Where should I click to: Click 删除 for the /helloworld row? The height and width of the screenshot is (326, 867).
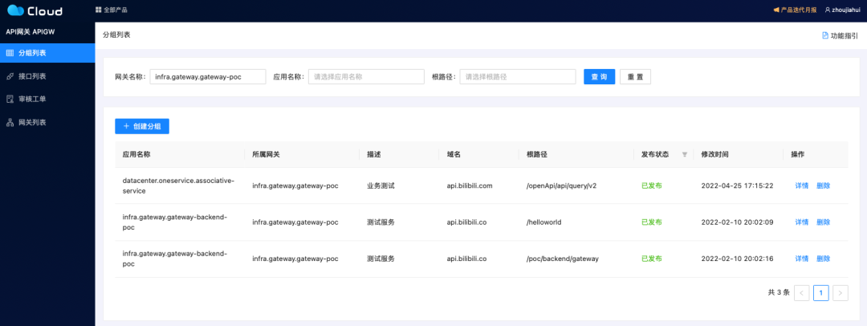[x=824, y=222]
